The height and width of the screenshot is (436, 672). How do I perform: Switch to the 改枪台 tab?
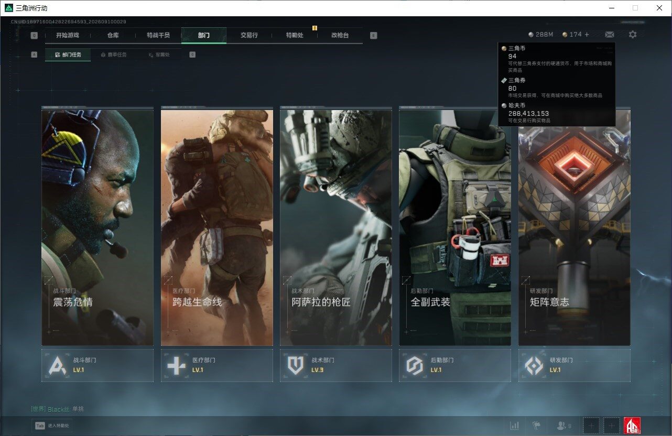pos(340,35)
